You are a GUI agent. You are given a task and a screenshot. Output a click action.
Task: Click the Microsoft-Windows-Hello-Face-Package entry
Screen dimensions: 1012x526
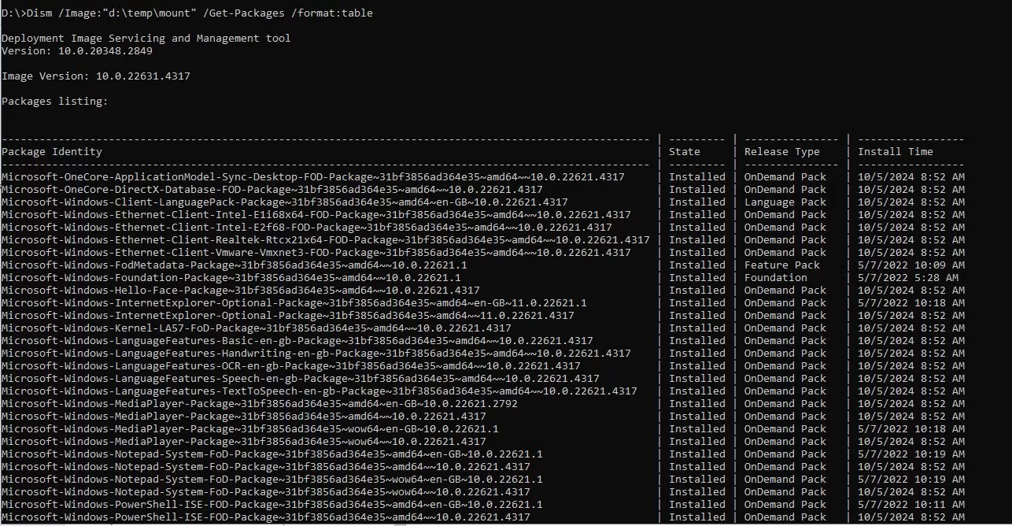click(240, 290)
